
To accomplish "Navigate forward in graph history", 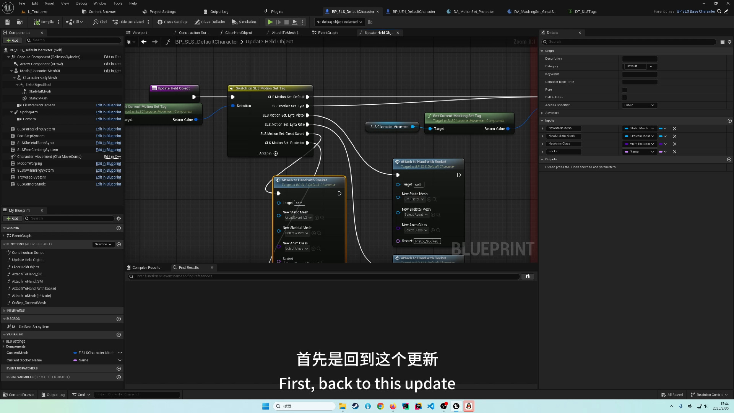I will pos(155,42).
